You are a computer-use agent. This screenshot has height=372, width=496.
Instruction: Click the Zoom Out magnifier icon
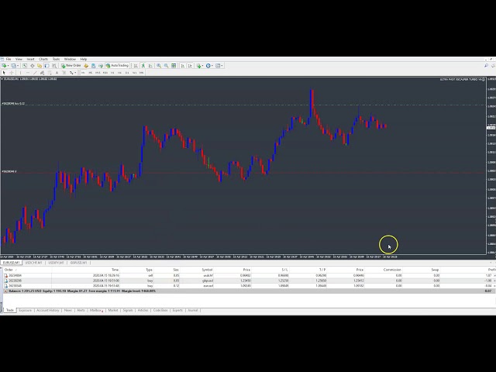[x=164, y=66]
